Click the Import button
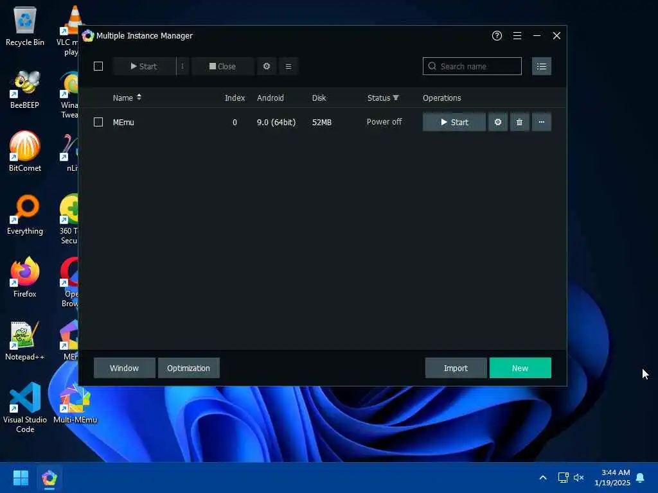The image size is (658, 493). 456,368
